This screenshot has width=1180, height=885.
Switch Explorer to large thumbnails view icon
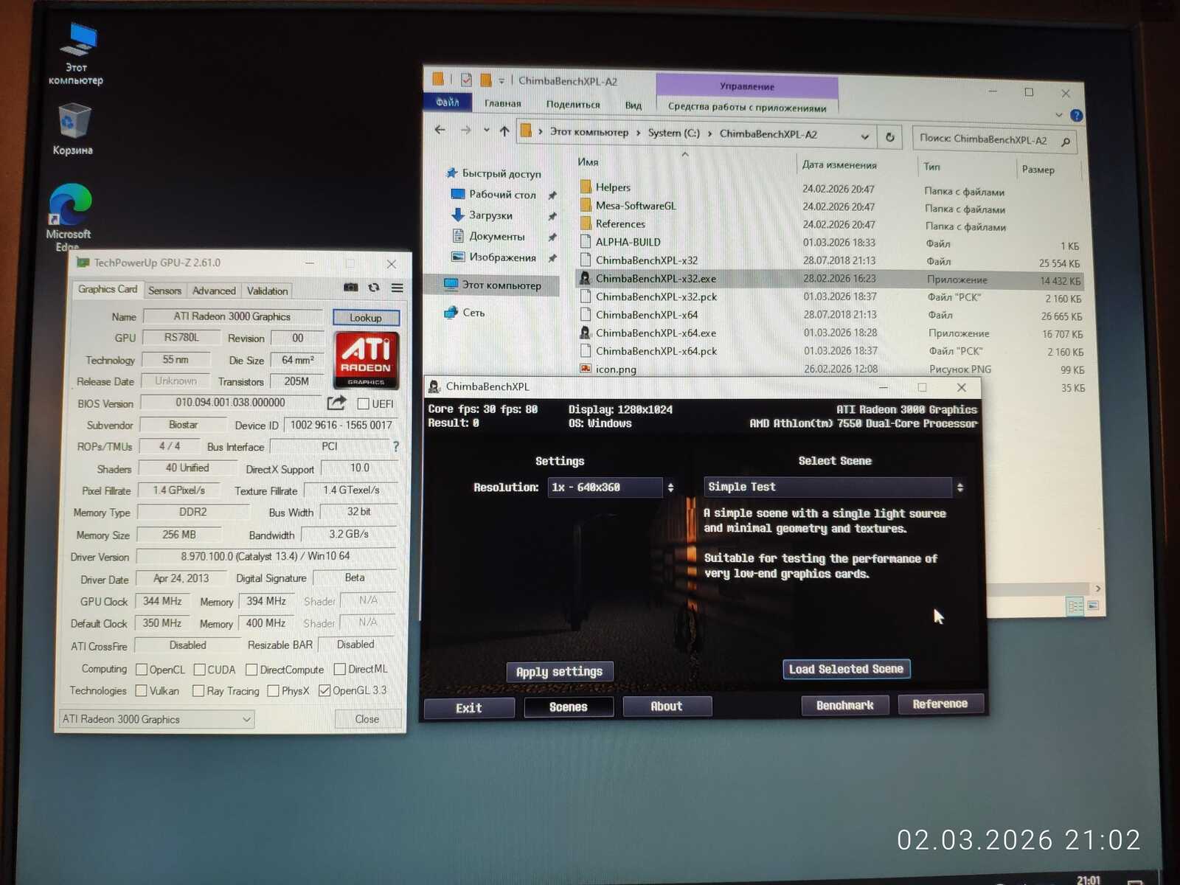tap(1093, 605)
